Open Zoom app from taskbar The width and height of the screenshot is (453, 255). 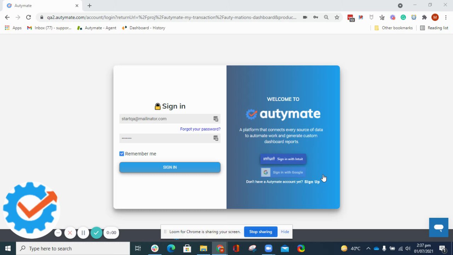click(x=269, y=249)
